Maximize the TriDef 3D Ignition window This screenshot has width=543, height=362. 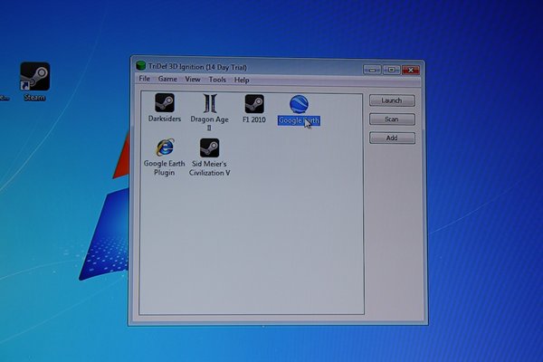click(391, 70)
